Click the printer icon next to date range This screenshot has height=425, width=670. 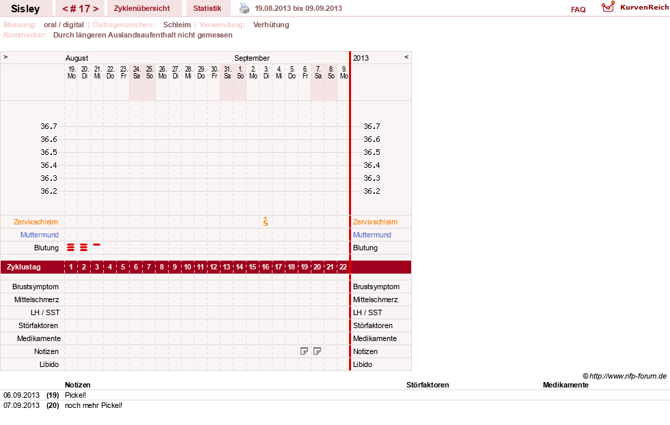click(x=244, y=8)
